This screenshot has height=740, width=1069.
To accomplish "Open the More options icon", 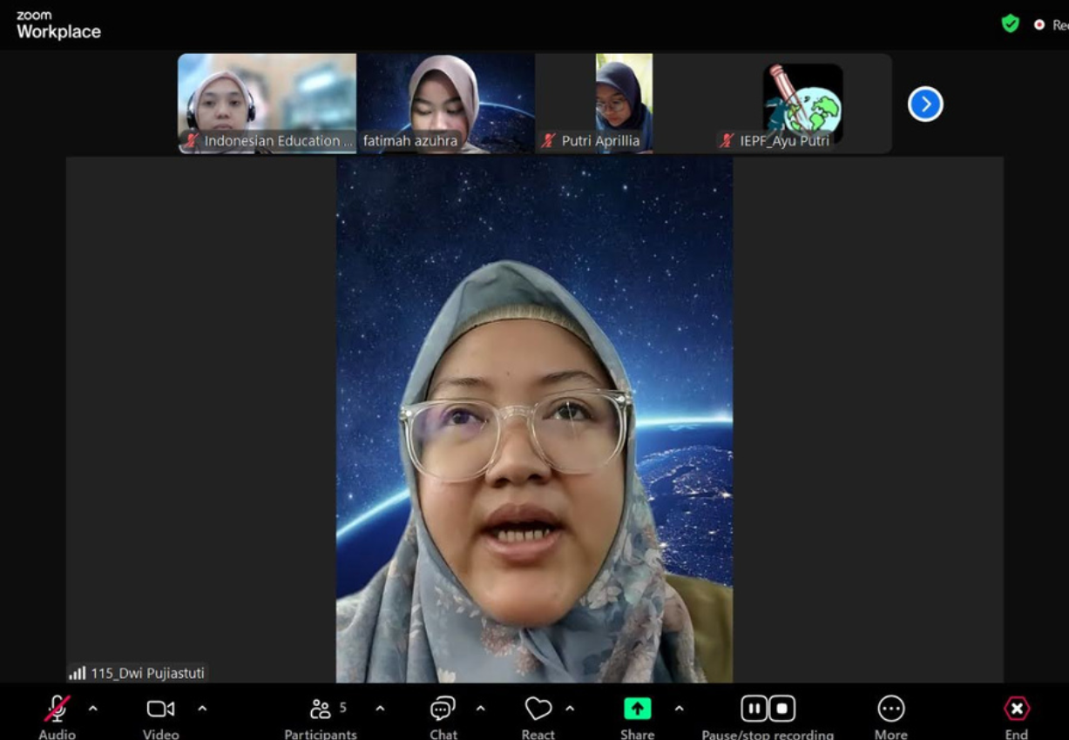I will pyautogui.click(x=890, y=710).
